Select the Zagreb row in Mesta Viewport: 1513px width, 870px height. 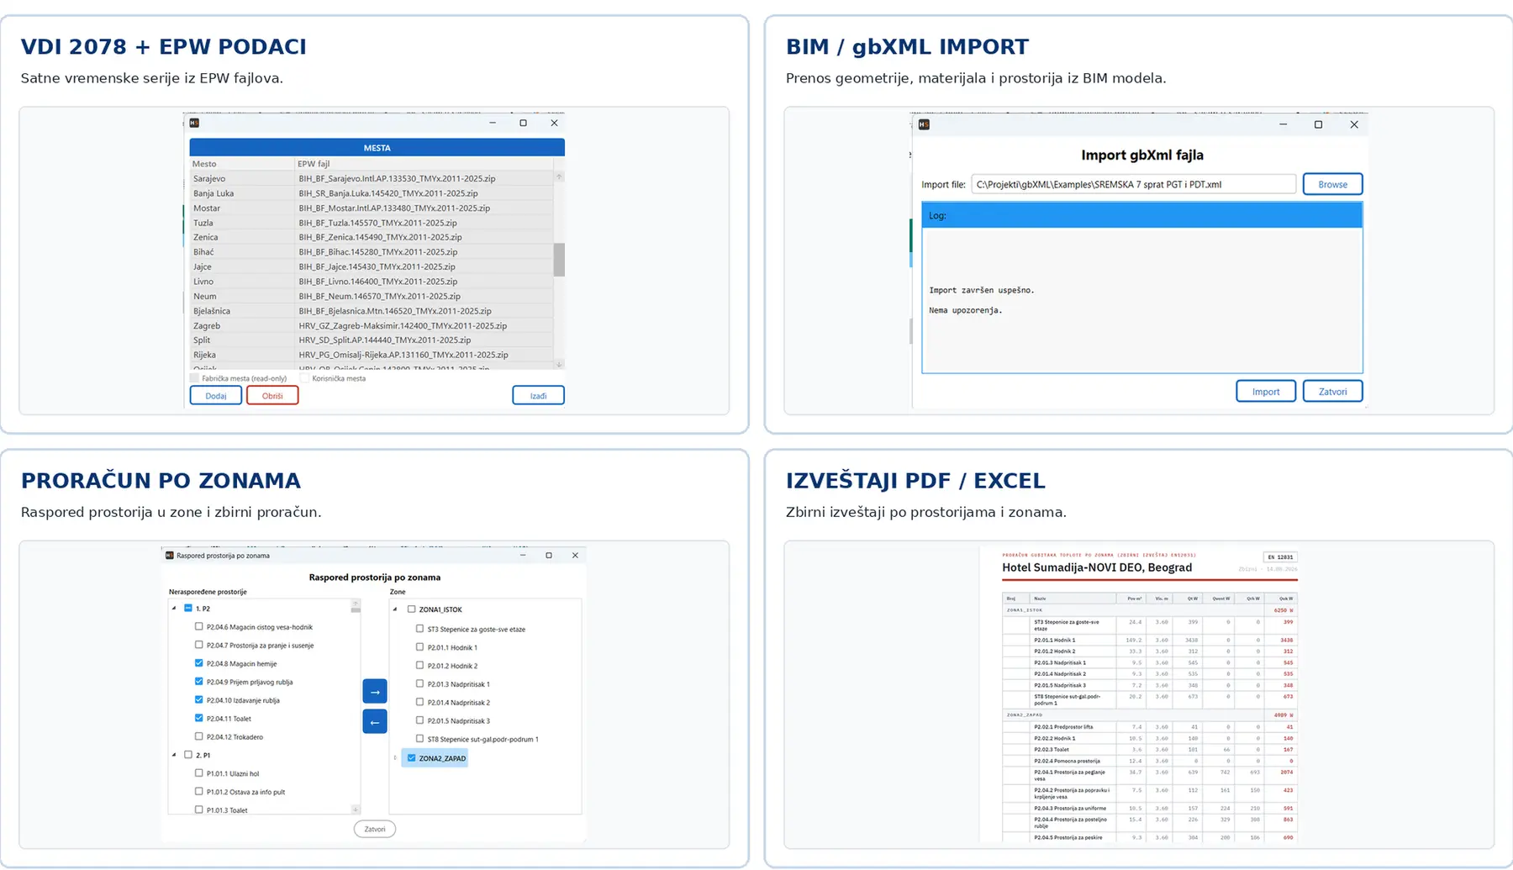372,325
